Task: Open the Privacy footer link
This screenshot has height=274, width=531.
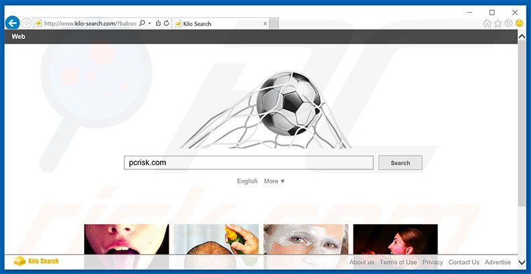Action: tap(432, 262)
